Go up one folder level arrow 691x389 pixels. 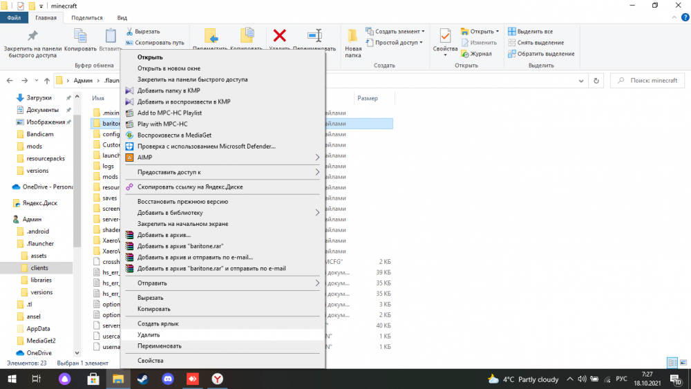pyautogui.click(x=47, y=81)
